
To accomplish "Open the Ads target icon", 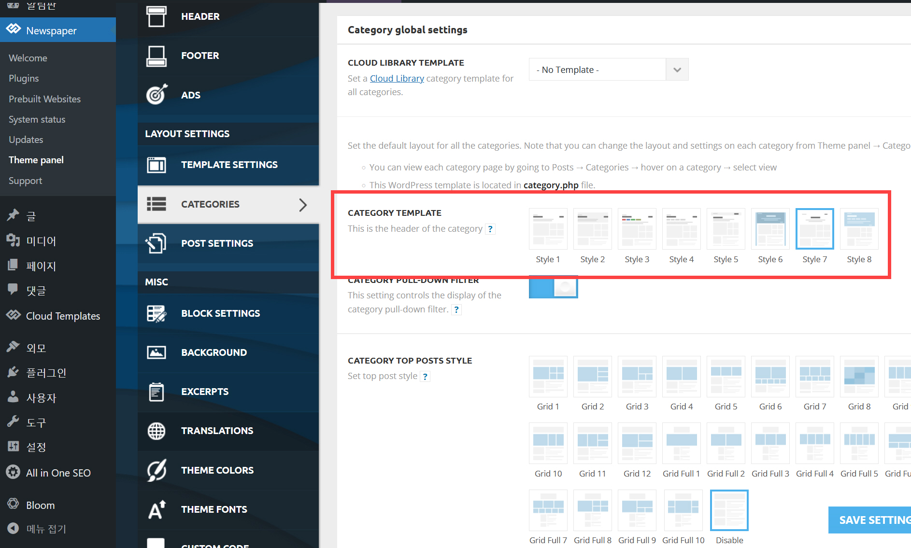I will (x=157, y=95).
